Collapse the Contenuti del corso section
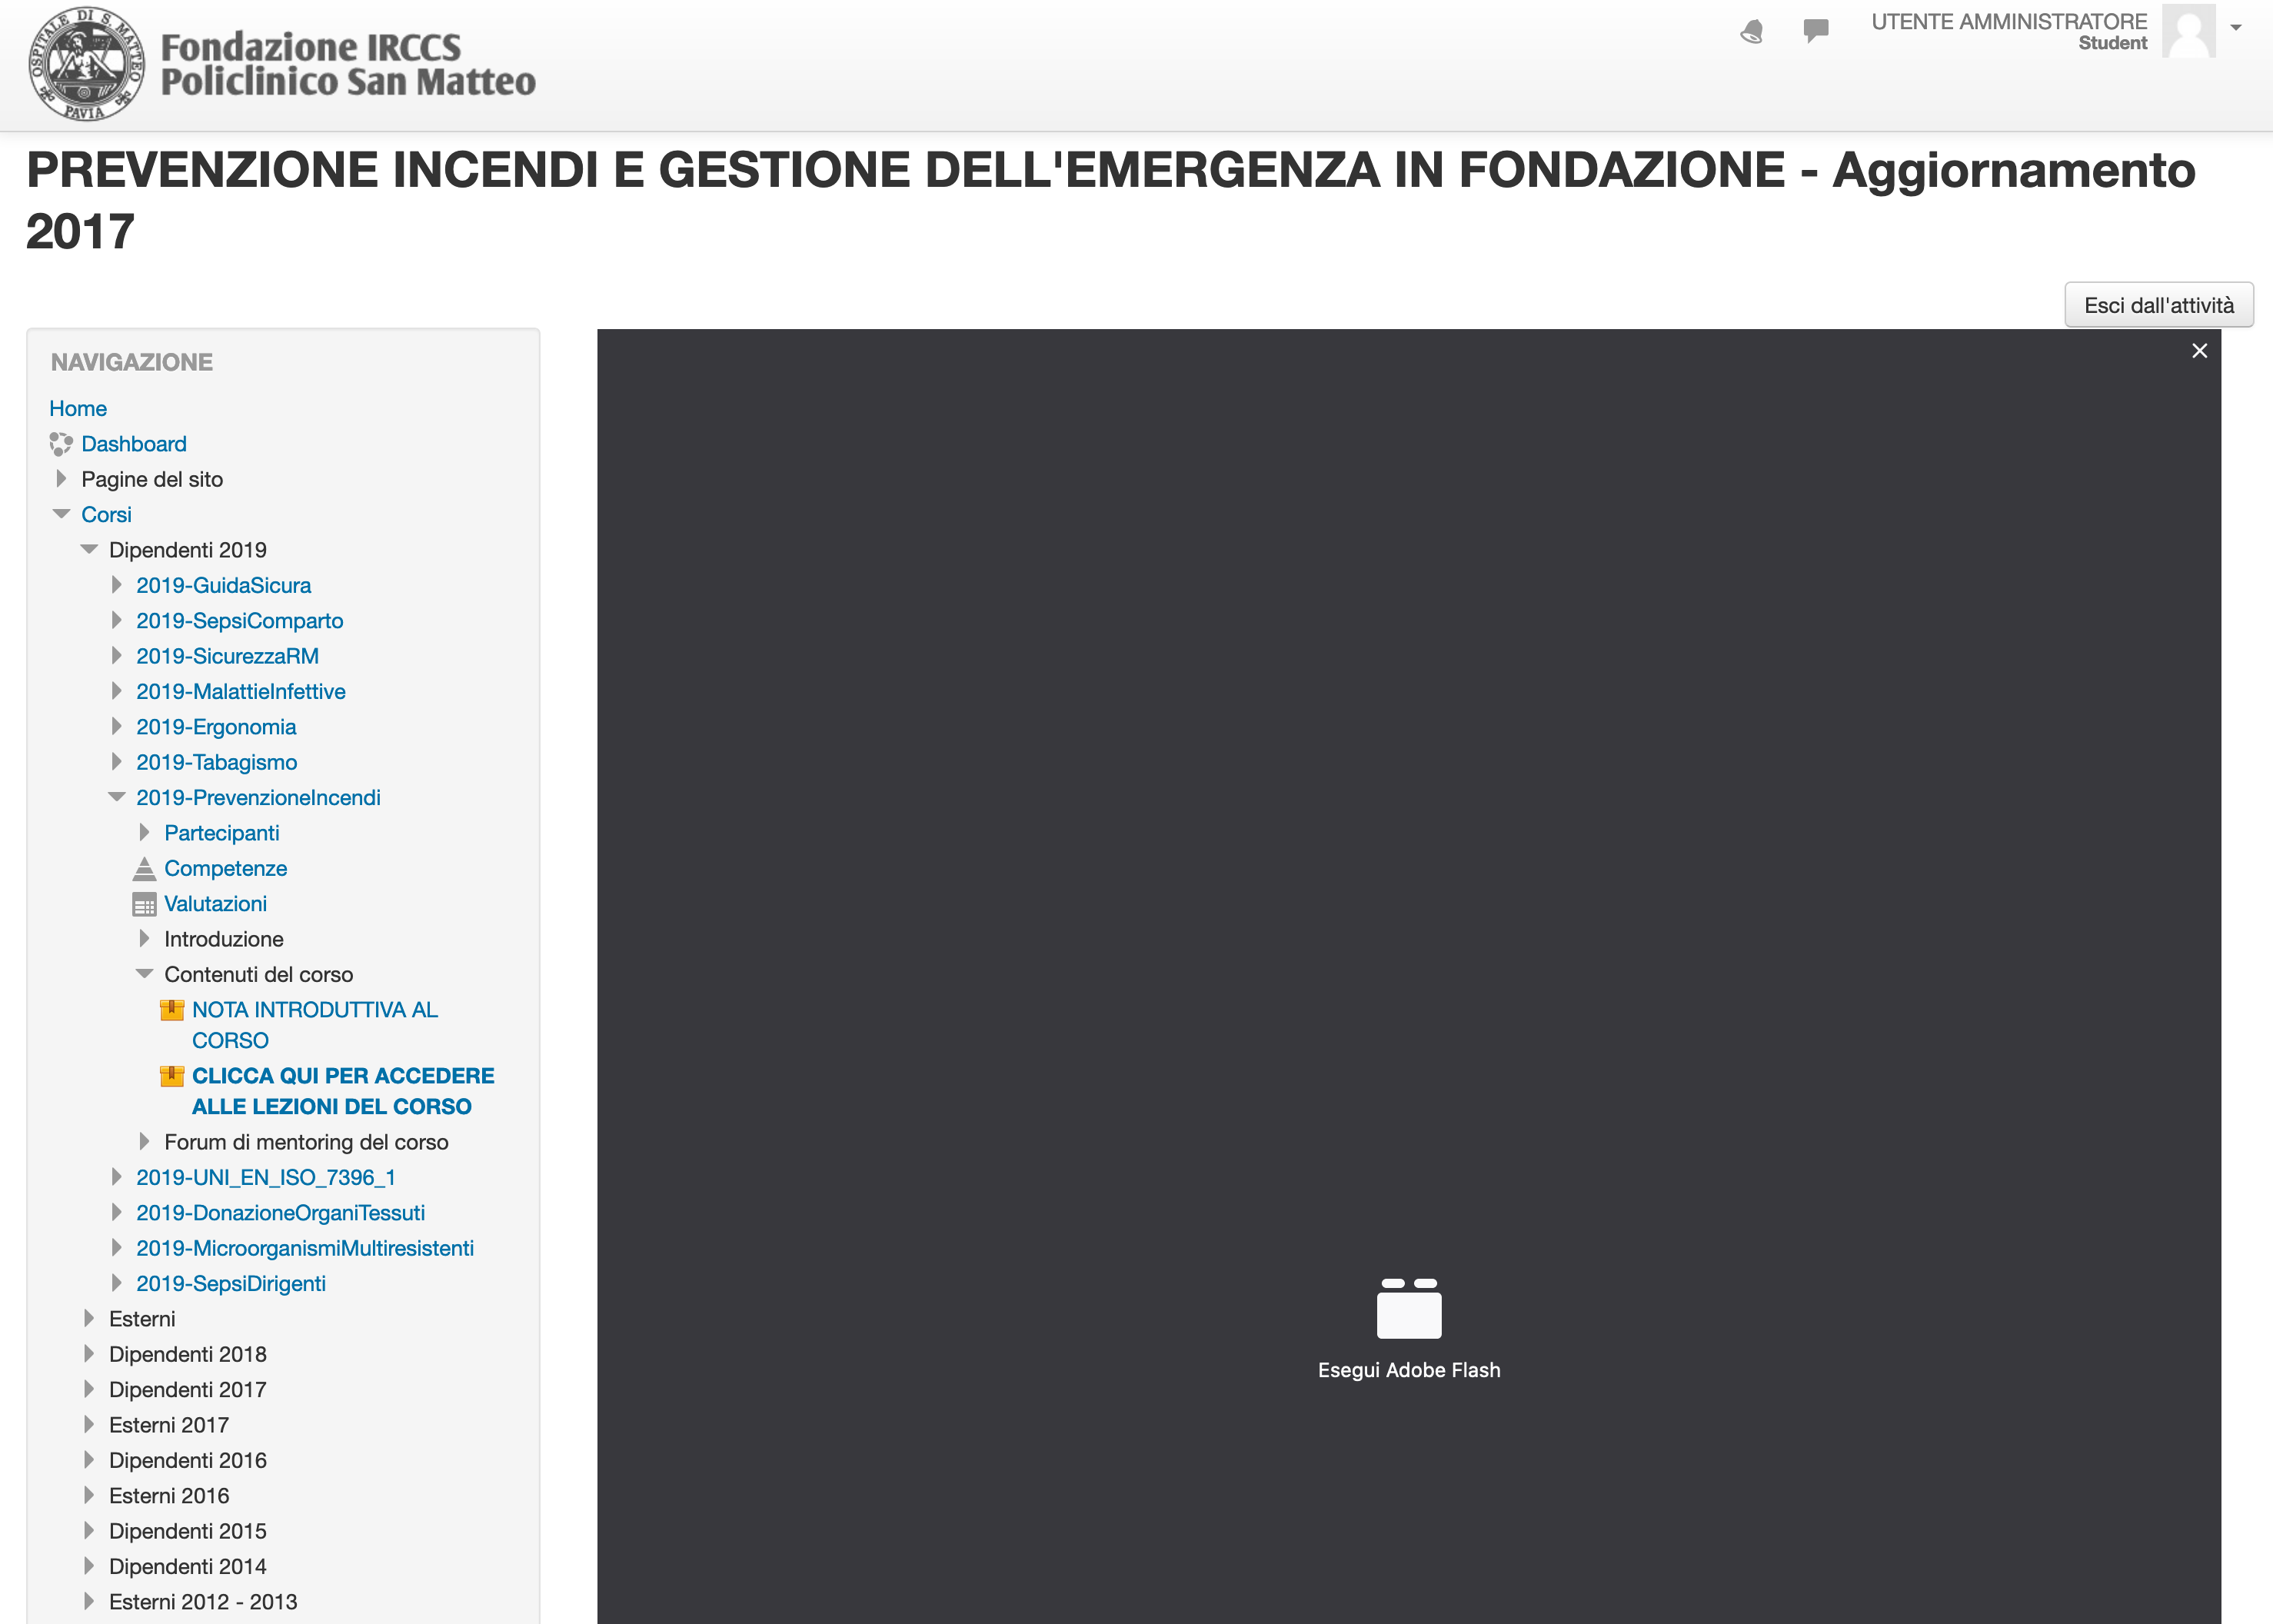Image resolution: width=2273 pixels, height=1624 pixels. [144, 974]
